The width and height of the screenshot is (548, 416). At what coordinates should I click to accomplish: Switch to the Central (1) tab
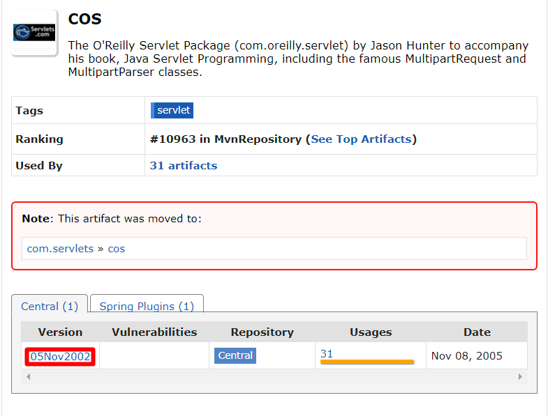(50, 306)
